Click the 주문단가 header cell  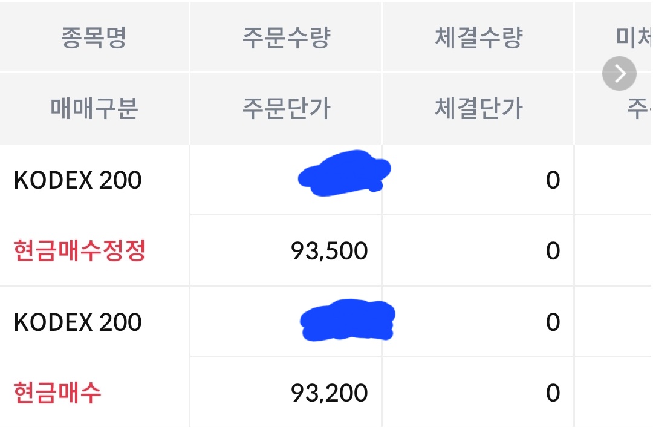287,108
